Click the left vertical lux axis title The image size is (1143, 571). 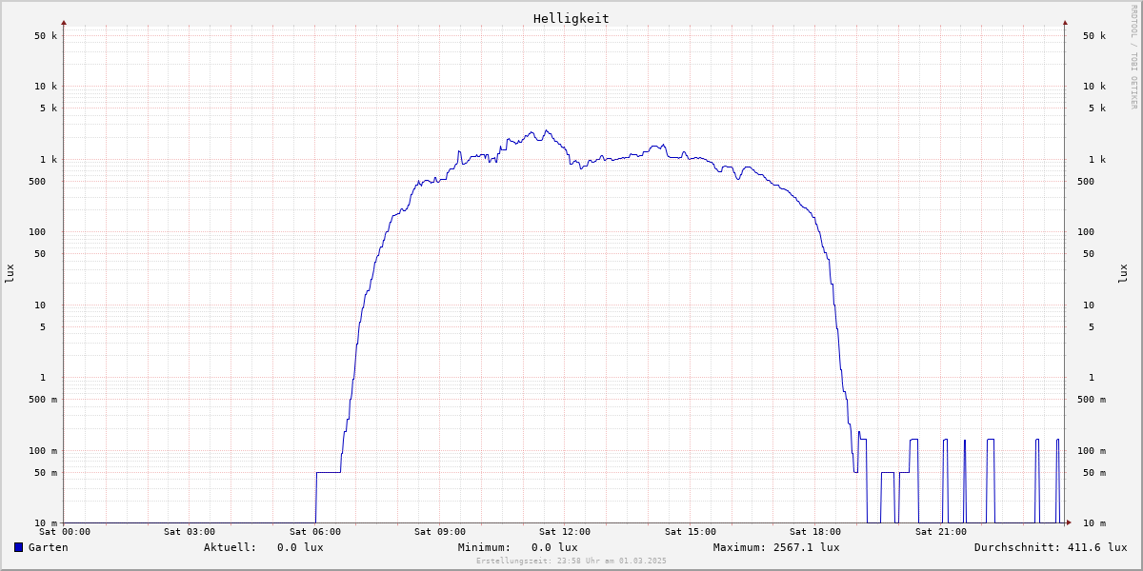coord(10,274)
